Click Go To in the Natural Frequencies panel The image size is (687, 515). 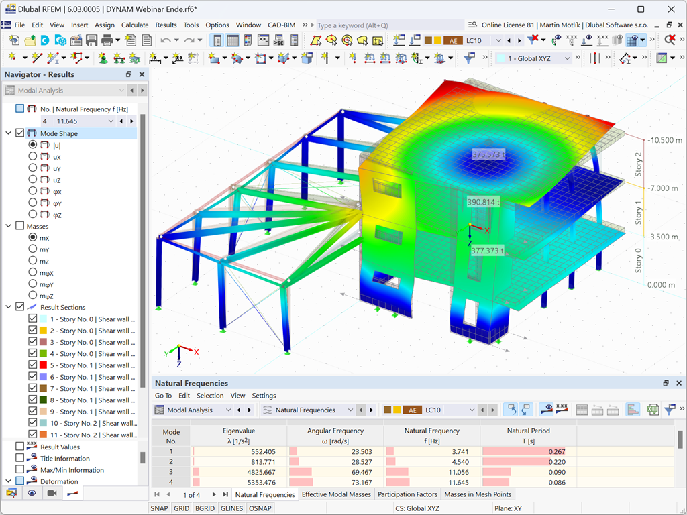click(x=163, y=395)
